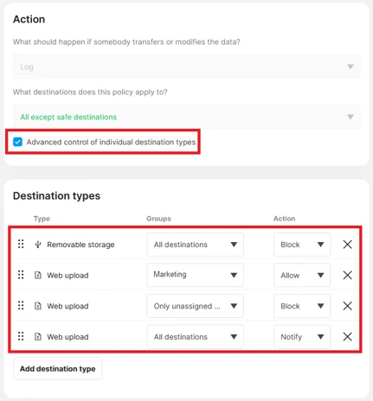
Task: Click drag handle of Marketing Web upload row
Action: coord(21,275)
